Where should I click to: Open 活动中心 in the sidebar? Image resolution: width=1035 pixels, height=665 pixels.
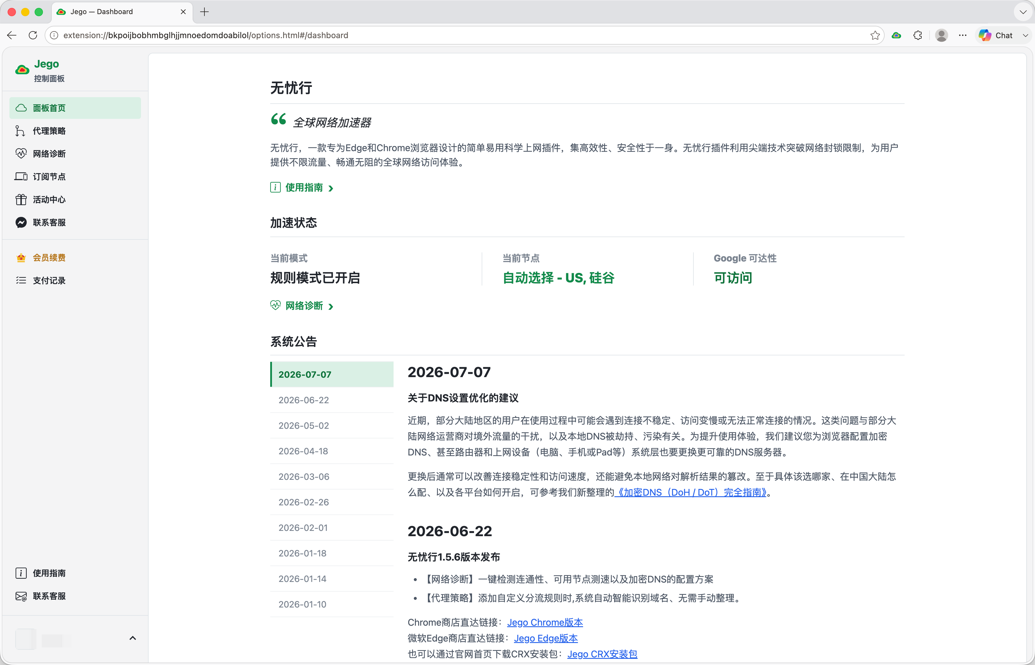(x=75, y=200)
